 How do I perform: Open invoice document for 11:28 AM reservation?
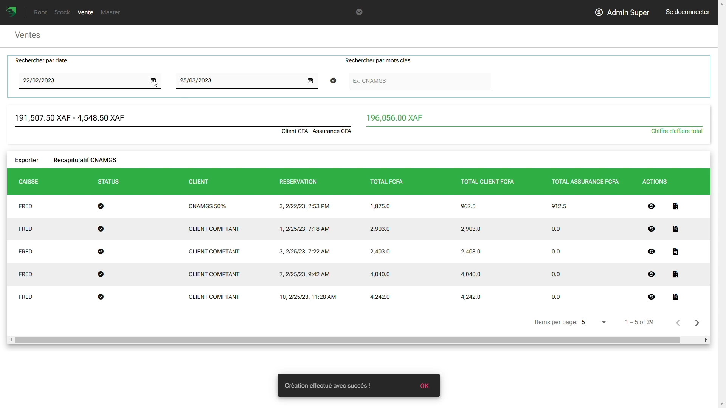(675, 297)
